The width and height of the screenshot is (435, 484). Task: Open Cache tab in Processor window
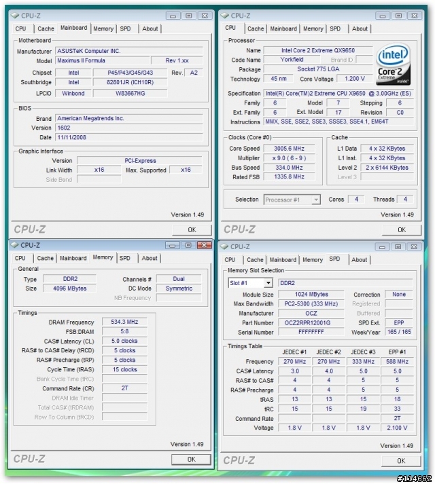[256, 29]
